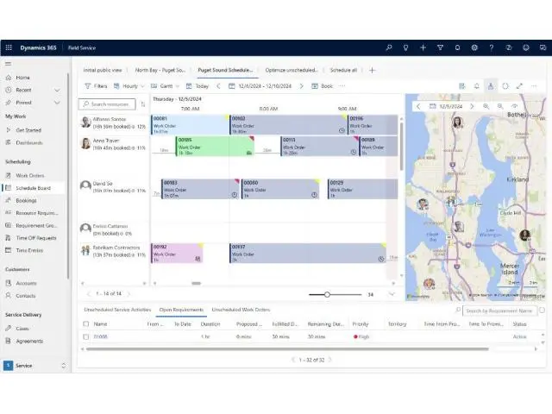The width and height of the screenshot is (552, 414).
Task: Open Work Orders in the sidebar
Action: 29,176
